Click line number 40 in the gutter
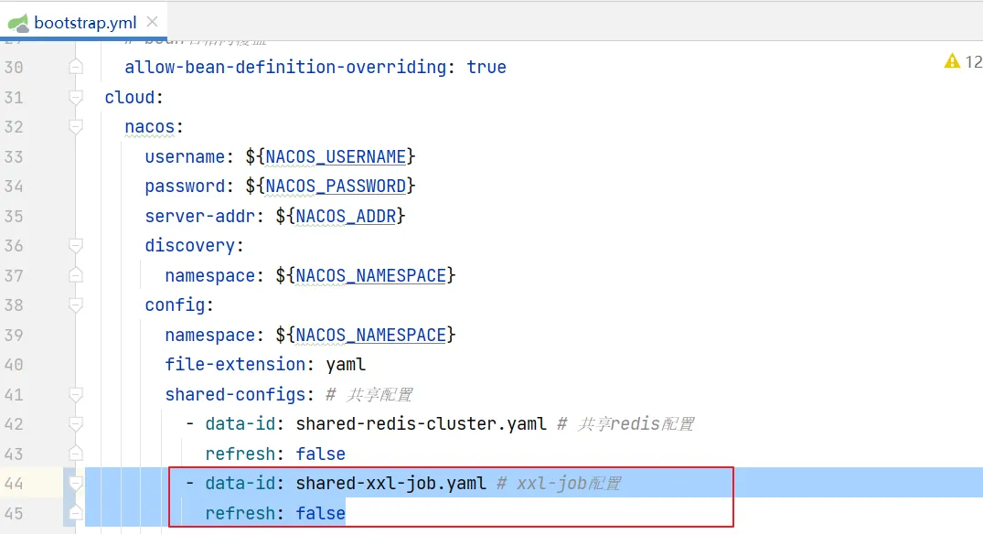This screenshot has width=983, height=534. tap(14, 364)
